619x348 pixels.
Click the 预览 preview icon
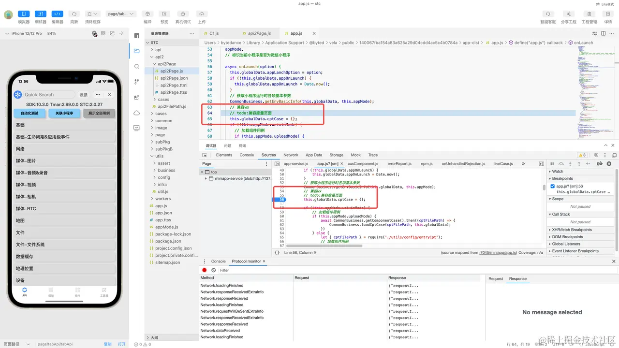164,14
